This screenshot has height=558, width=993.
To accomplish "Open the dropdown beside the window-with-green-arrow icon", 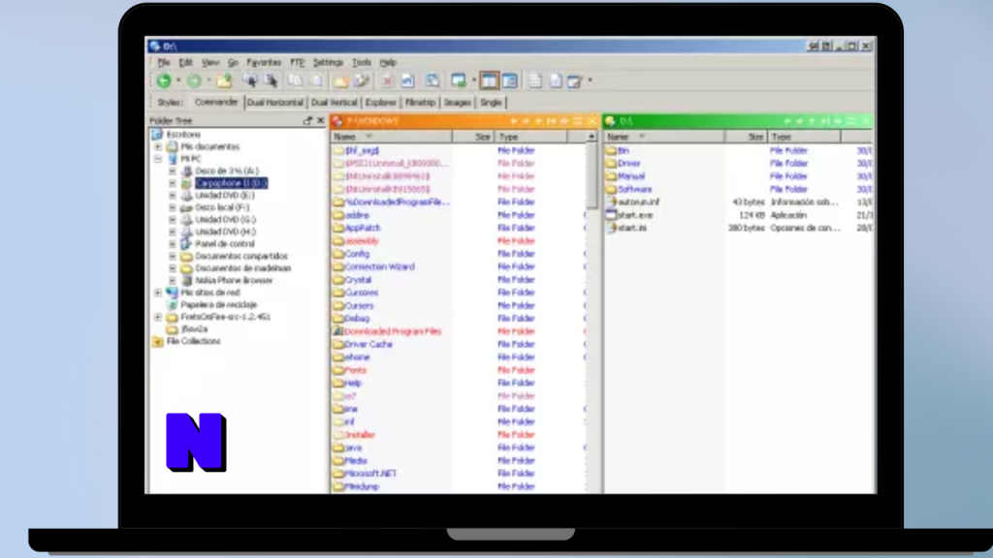I will pos(473,81).
